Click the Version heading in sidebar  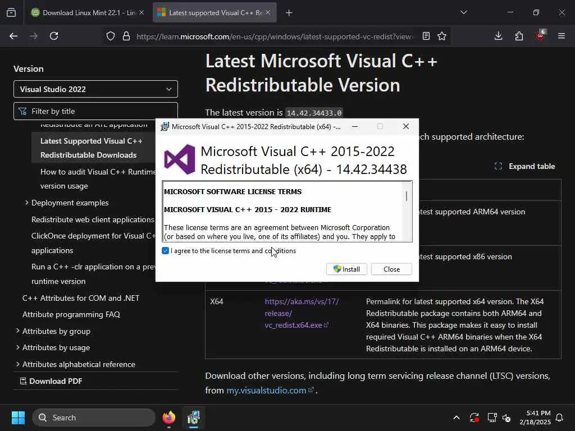[29, 69]
